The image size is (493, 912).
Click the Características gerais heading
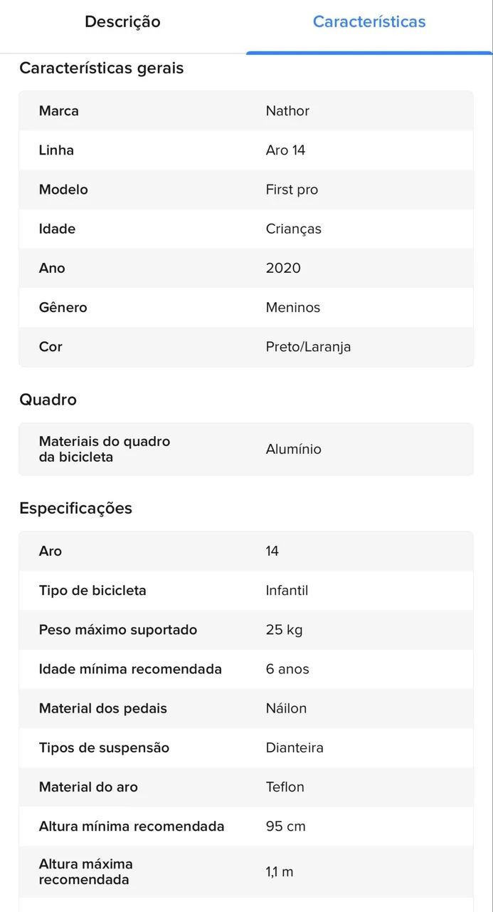pyautogui.click(x=101, y=68)
